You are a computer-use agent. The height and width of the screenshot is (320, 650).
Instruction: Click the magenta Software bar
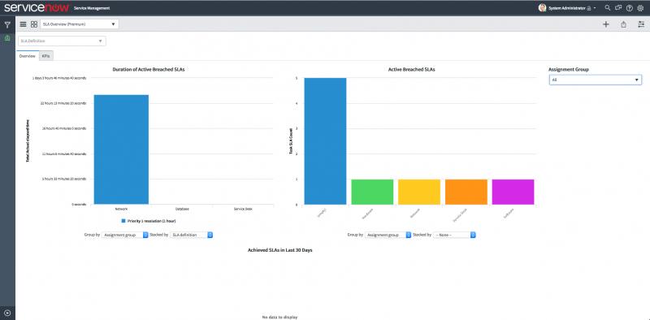[x=513, y=192]
